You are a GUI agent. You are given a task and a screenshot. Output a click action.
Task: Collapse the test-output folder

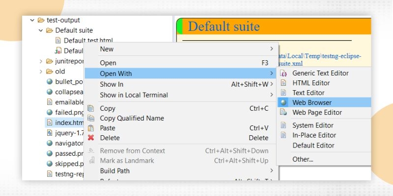point(32,20)
